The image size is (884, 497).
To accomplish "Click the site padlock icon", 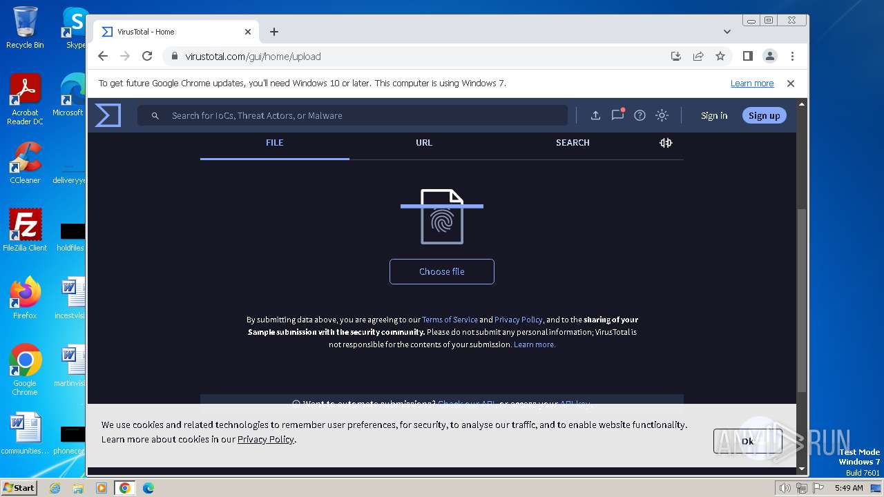I will pos(174,57).
